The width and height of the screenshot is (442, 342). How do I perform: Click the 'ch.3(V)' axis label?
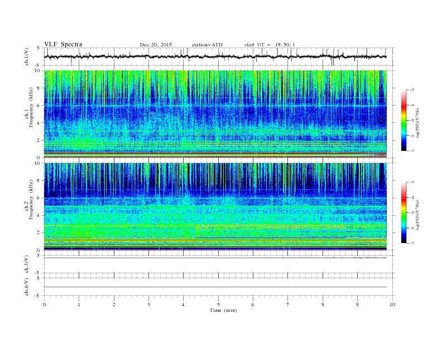pyautogui.click(x=27, y=265)
